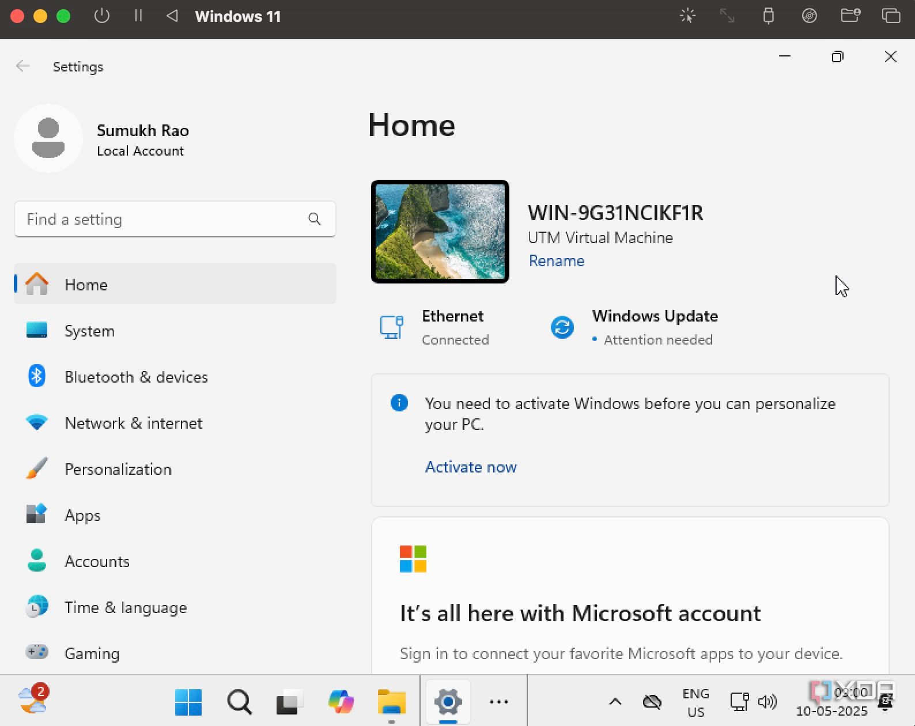Open File Explorer from the taskbar

pos(391,702)
